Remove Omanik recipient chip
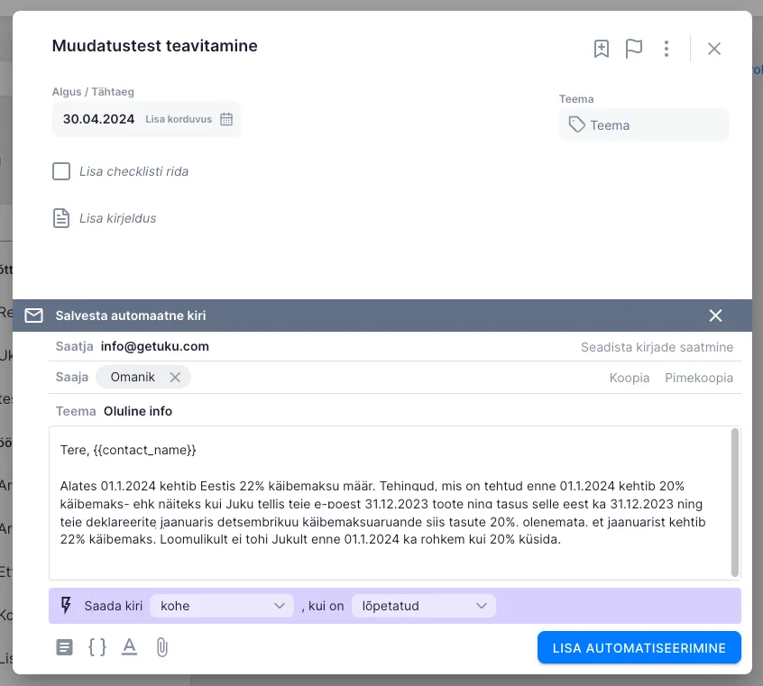763x686 pixels. click(x=175, y=378)
